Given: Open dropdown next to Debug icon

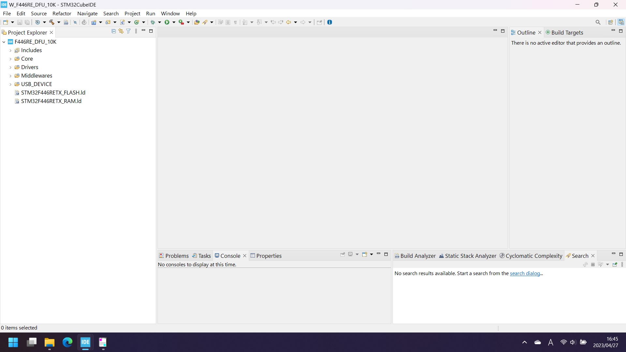Looking at the screenshot, I should click(160, 22).
